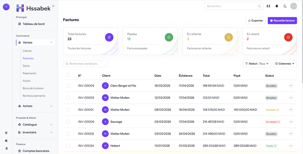
Task: Click the purple plus button in left rail
Action: tap(6, 7)
